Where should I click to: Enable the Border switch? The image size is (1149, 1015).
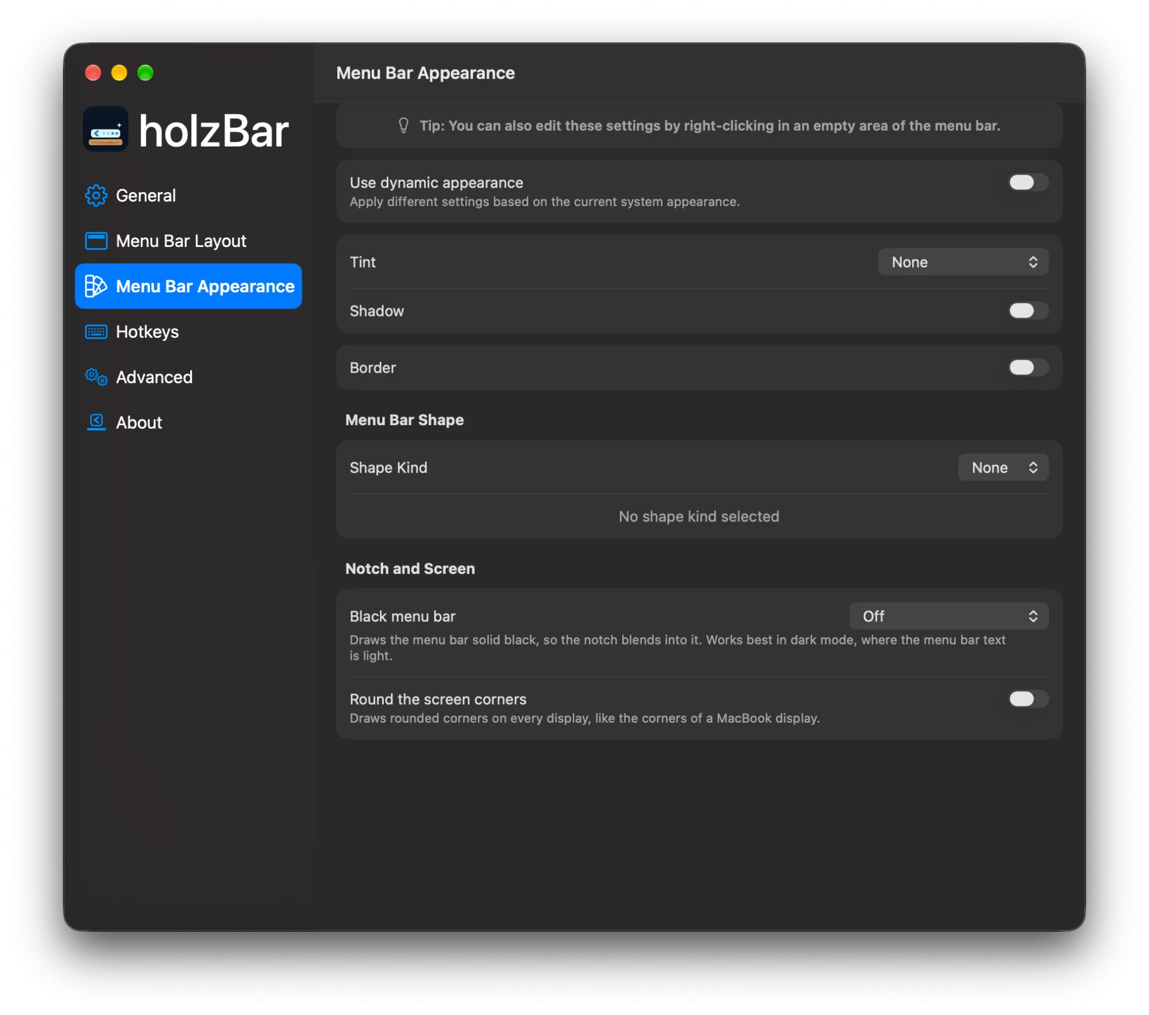[x=1028, y=368]
